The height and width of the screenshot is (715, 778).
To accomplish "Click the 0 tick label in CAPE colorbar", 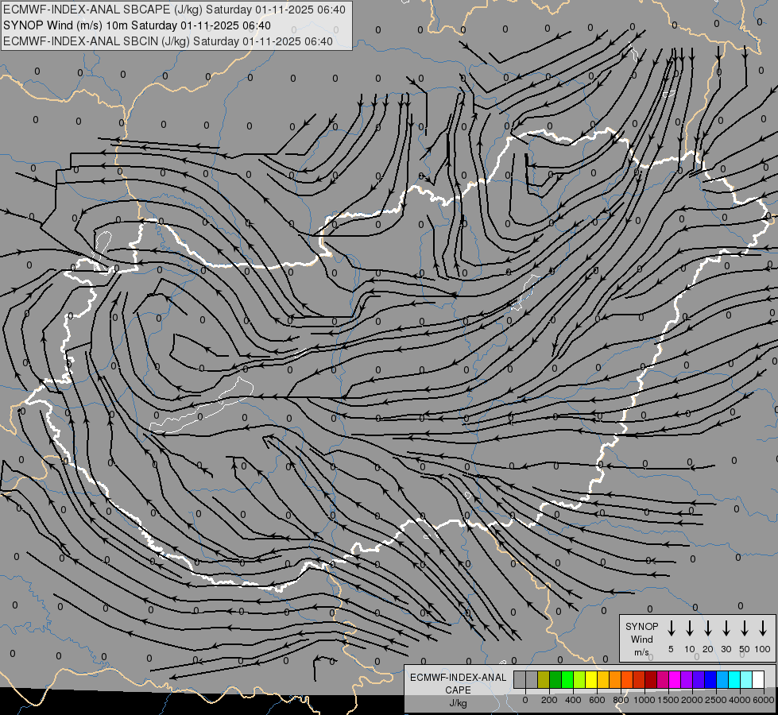I will (525, 700).
